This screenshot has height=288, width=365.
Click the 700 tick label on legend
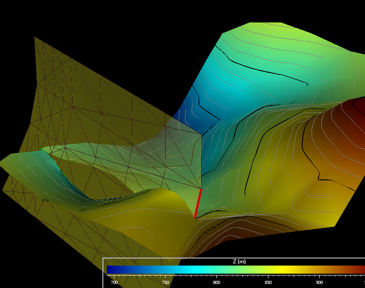pyautogui.click(x=114, y=283)
